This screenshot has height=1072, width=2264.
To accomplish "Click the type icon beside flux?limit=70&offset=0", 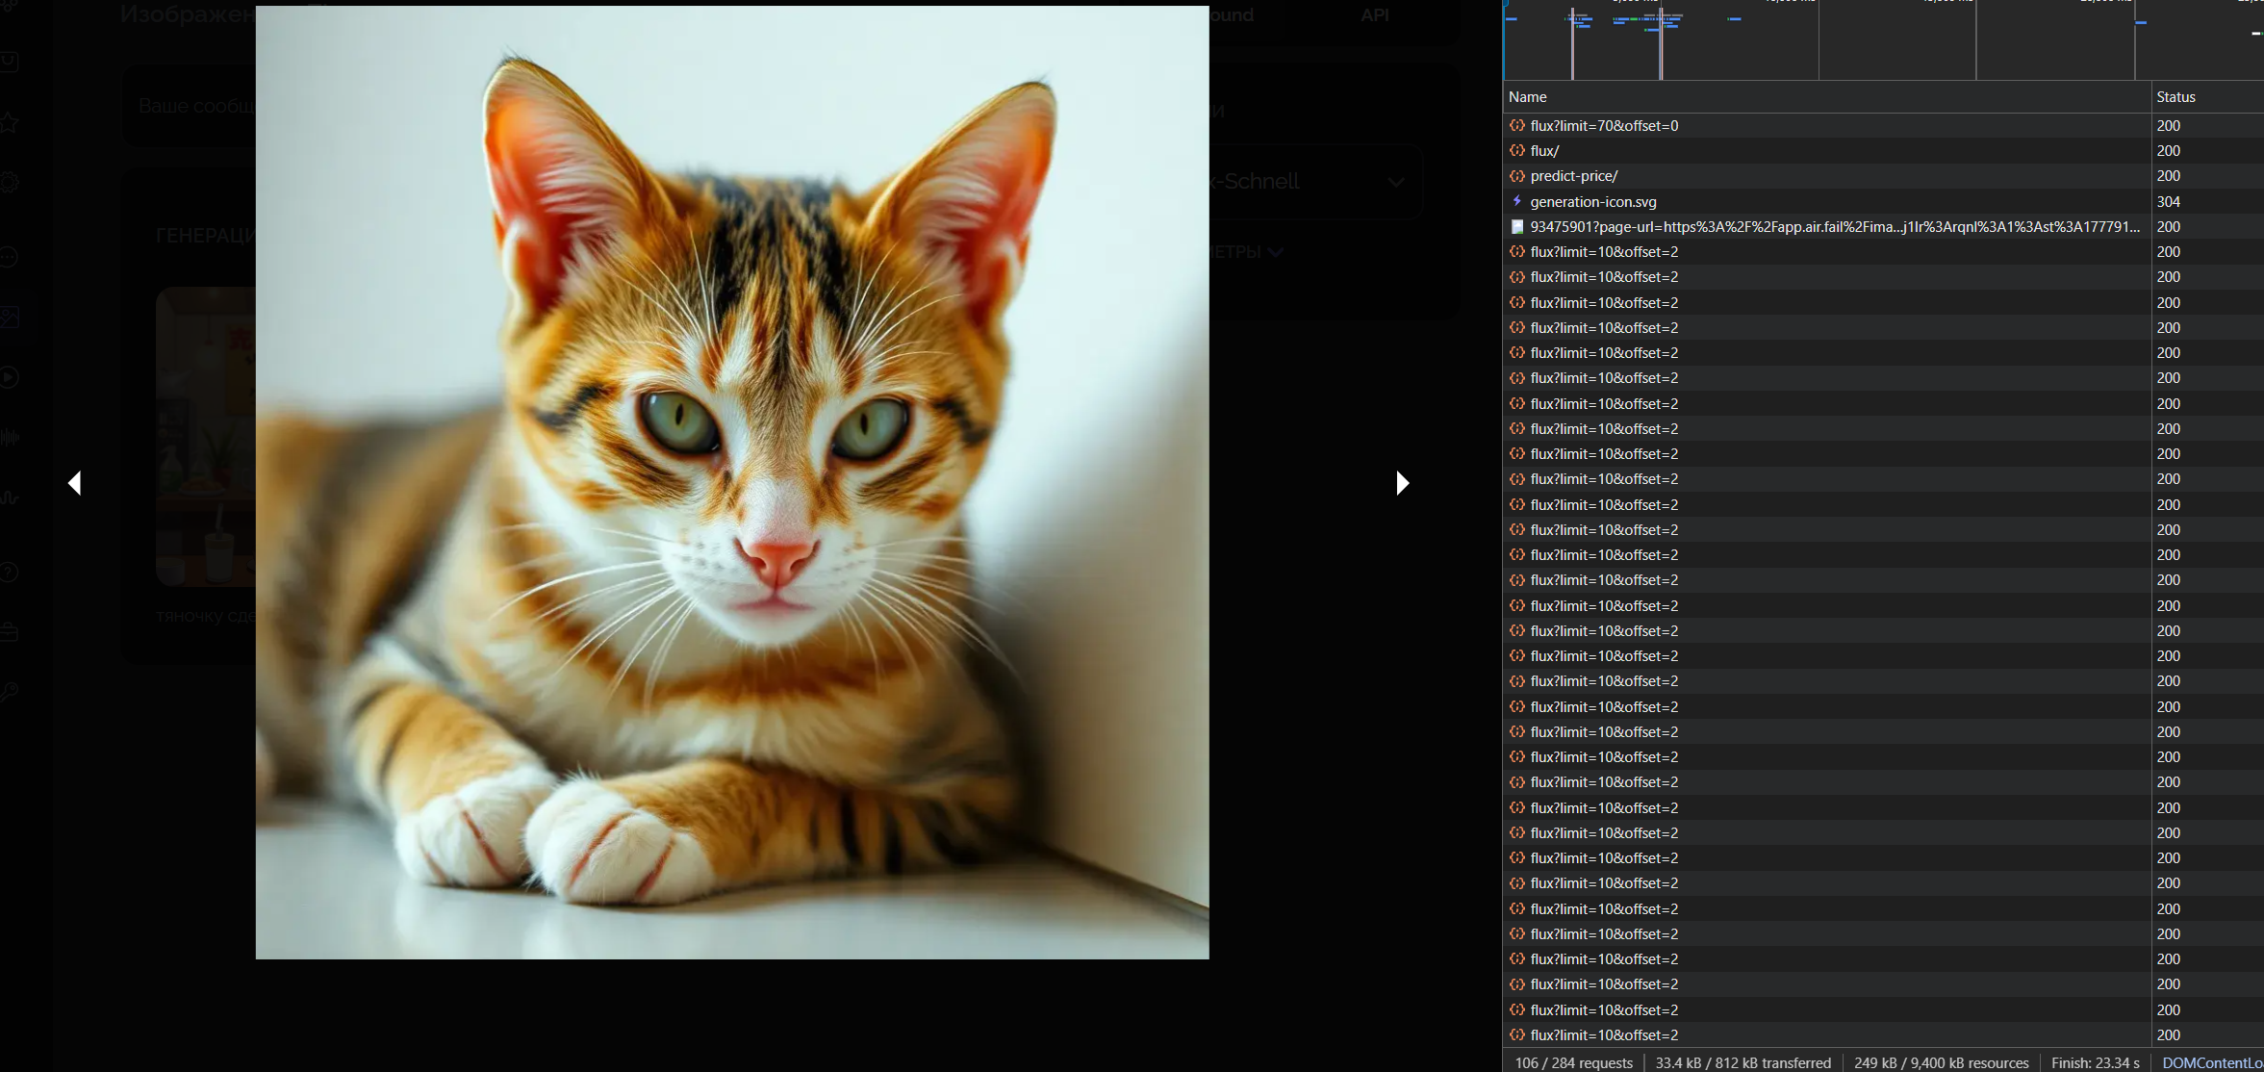I will coord(1517,125).
